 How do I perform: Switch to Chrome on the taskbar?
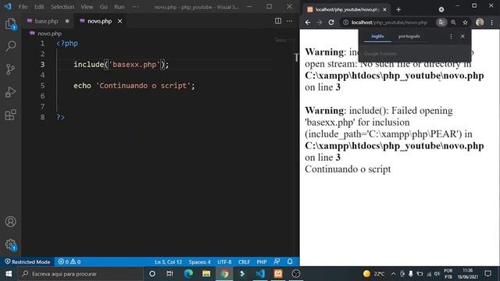click(x=224, y=274)
